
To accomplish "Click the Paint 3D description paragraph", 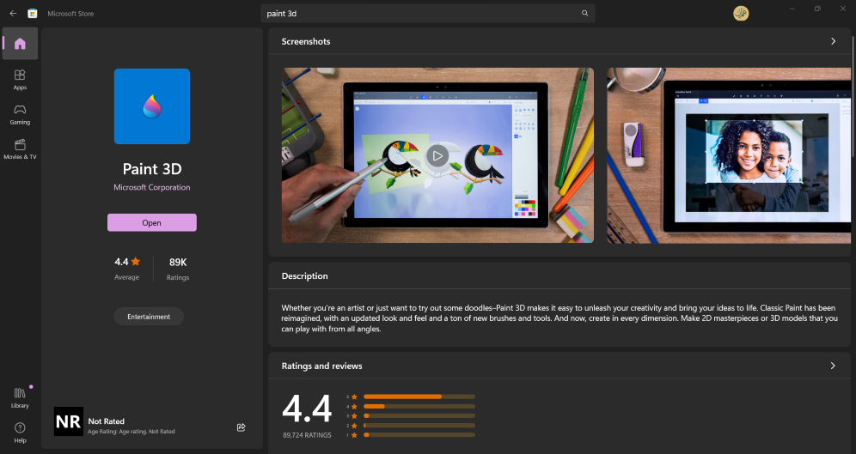I will (559, 318).
